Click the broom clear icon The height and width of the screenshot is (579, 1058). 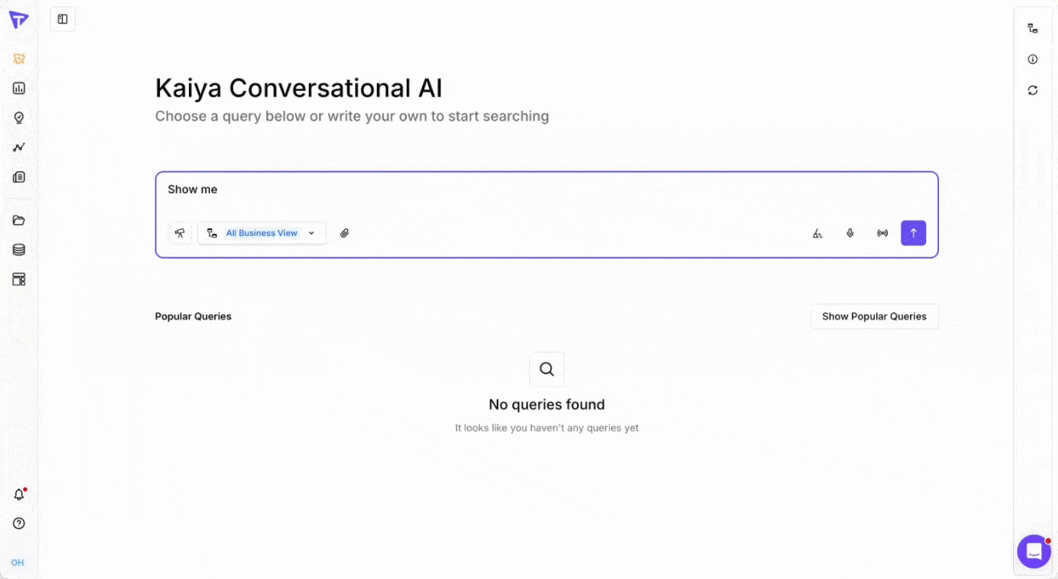point(818,233)
